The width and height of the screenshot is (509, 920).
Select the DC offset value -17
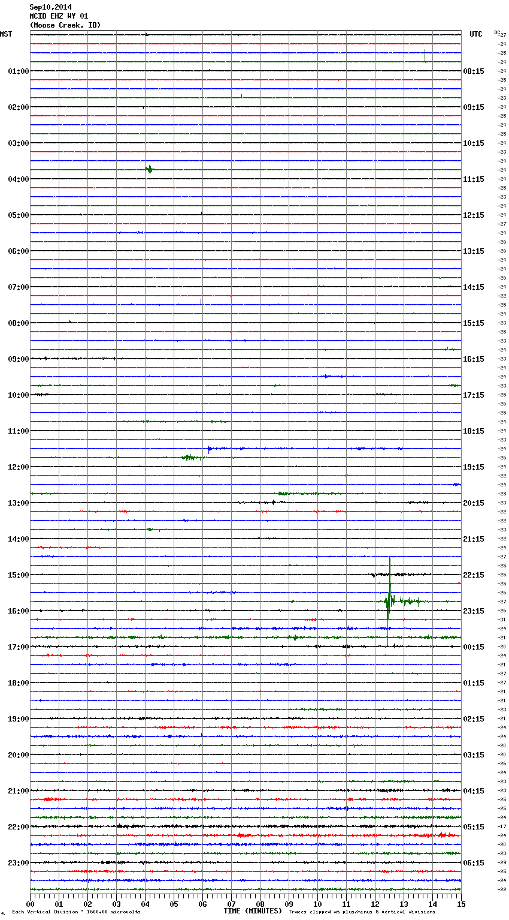tap(502, 827)
